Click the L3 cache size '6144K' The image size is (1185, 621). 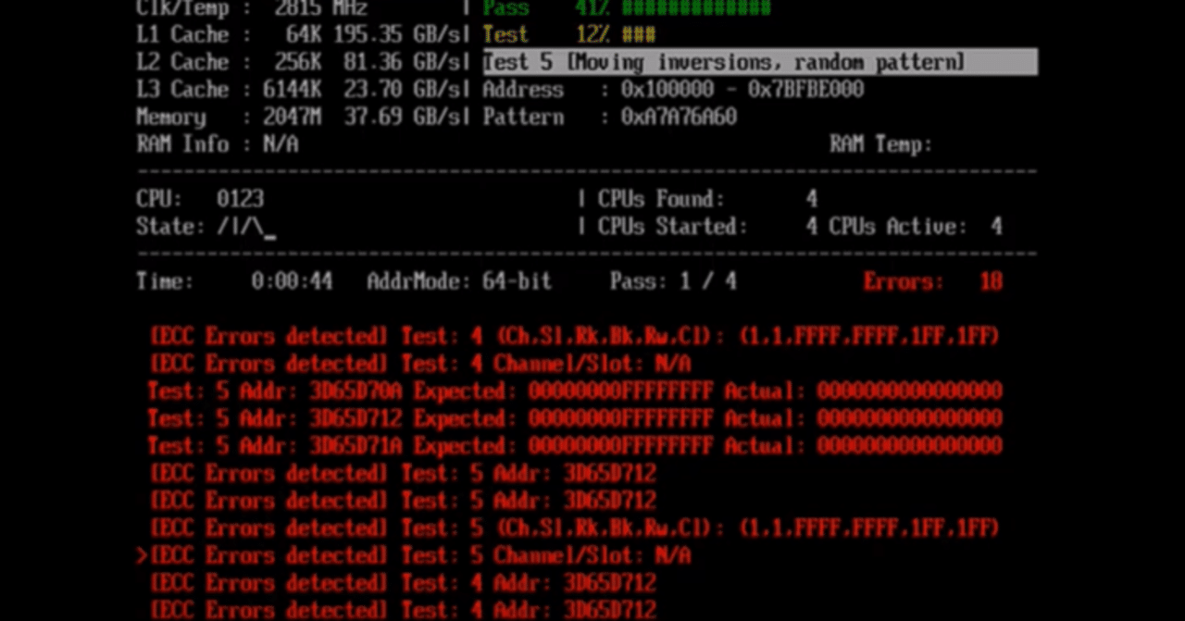coord(293,90)
